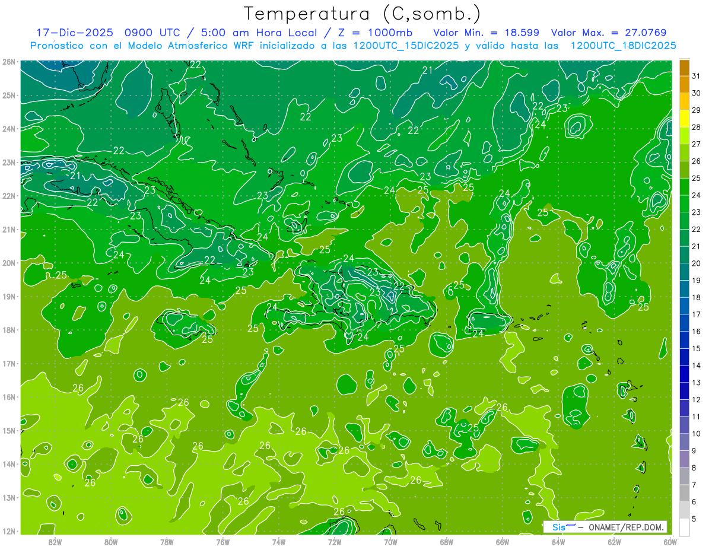Click the color scale value 12
The image size is (712, 550).
[x=697, y=399]
